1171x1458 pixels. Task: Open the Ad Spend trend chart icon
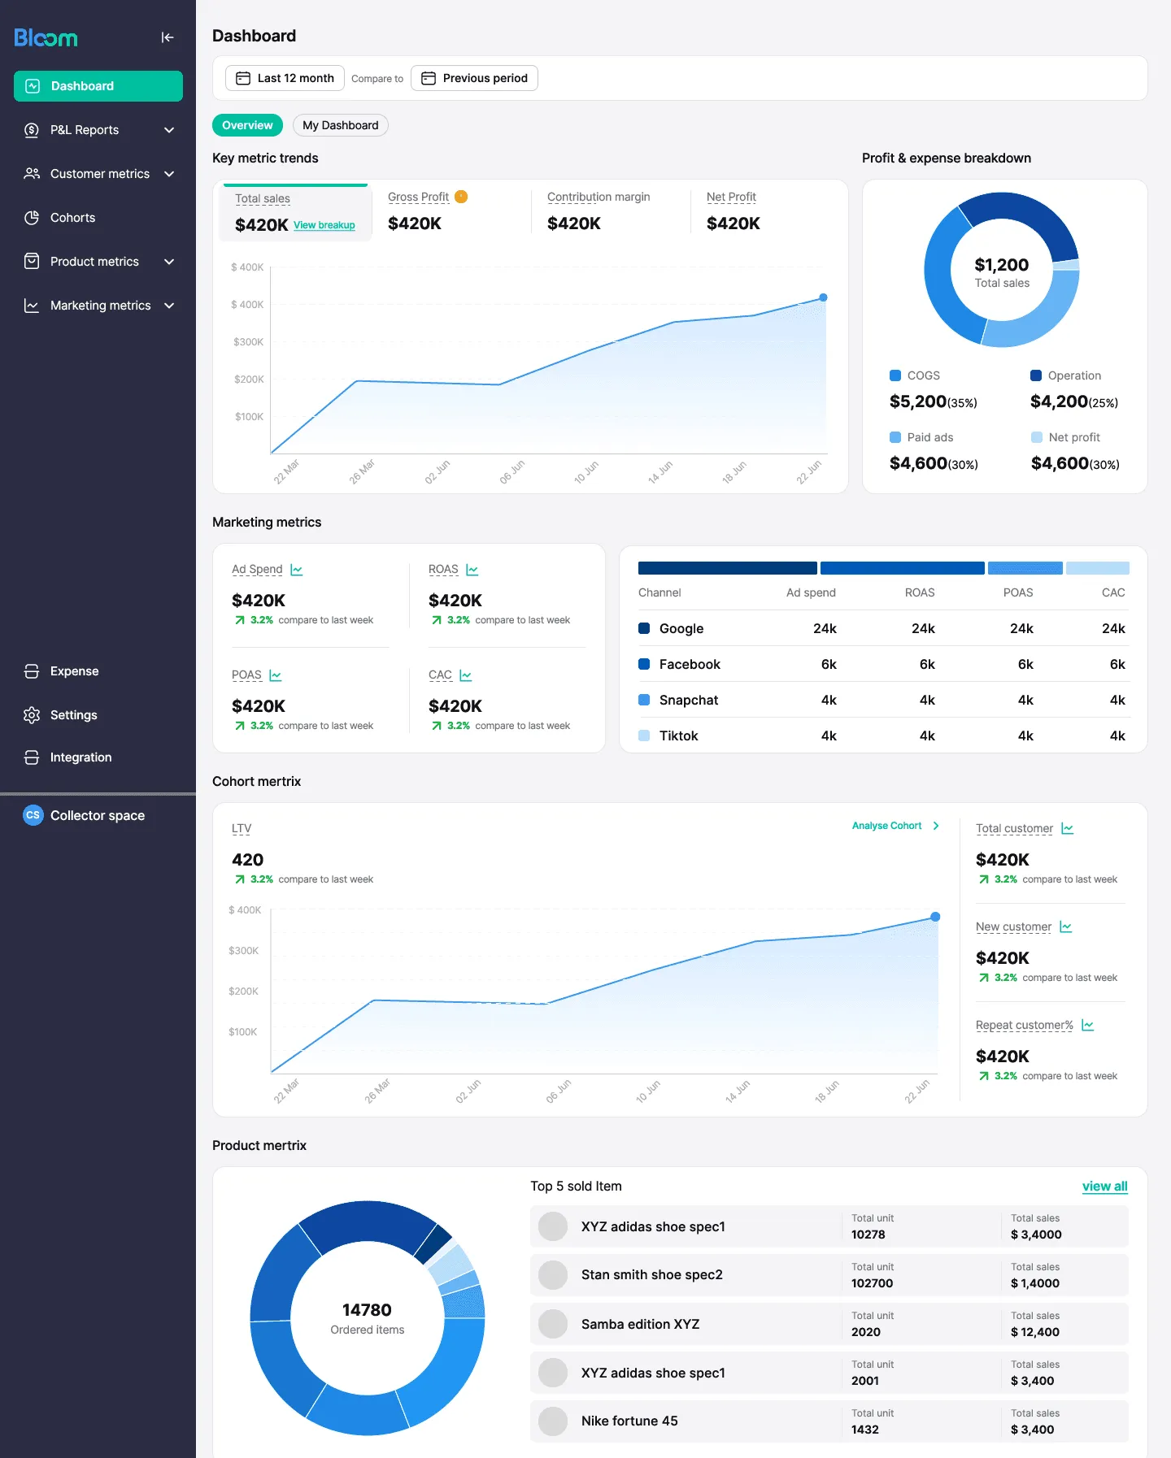pyautogui.click(x=297, y=570)
